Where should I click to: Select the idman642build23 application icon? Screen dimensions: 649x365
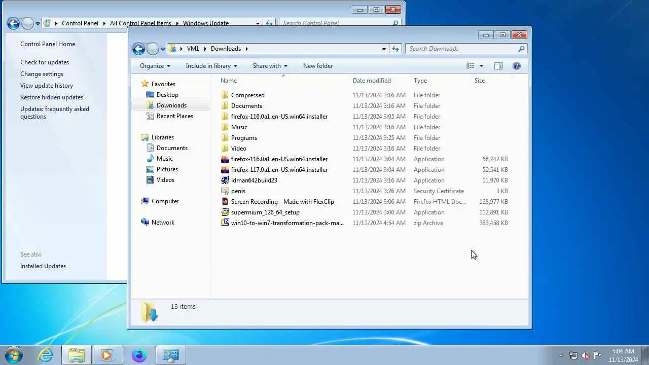225,180
